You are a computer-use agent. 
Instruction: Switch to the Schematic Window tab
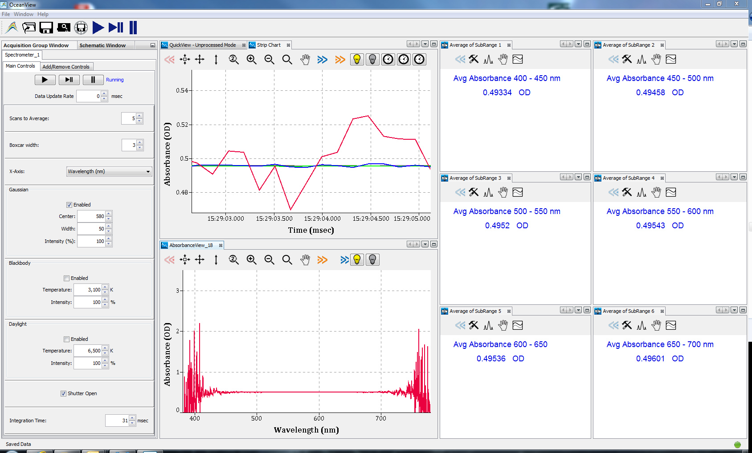(x=102, y=45)
